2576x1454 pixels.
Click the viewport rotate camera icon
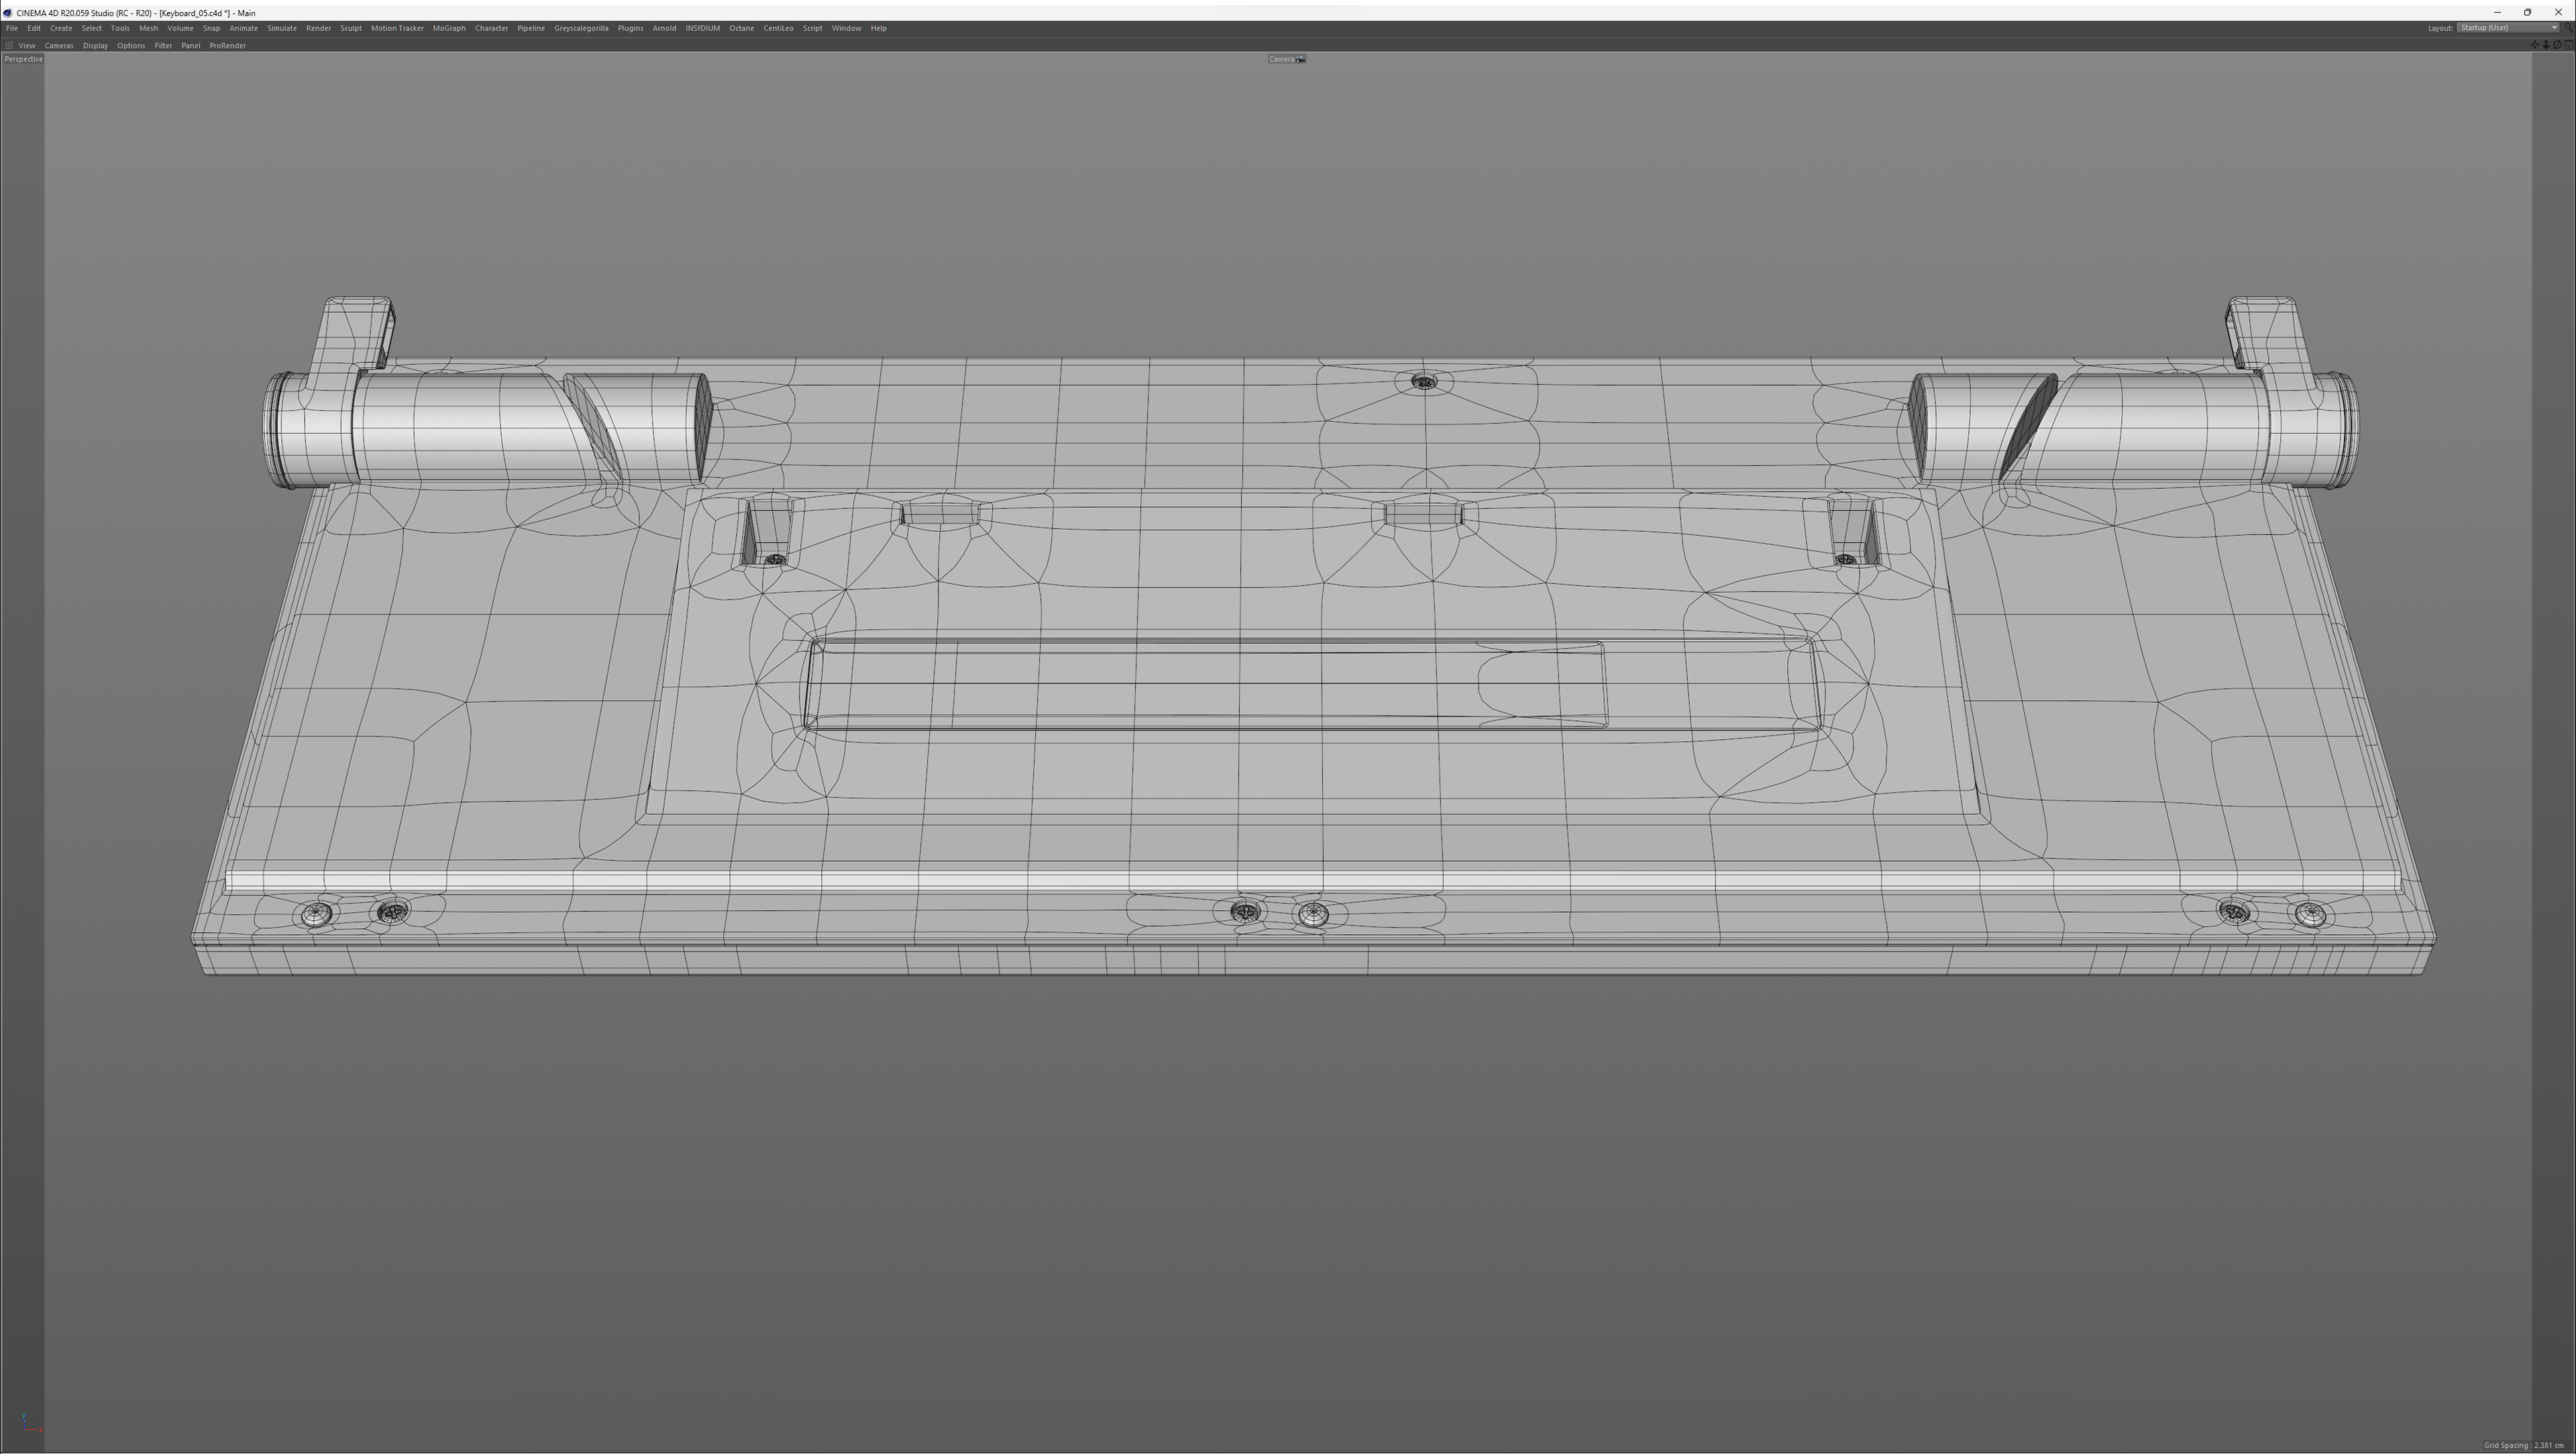2557,45
